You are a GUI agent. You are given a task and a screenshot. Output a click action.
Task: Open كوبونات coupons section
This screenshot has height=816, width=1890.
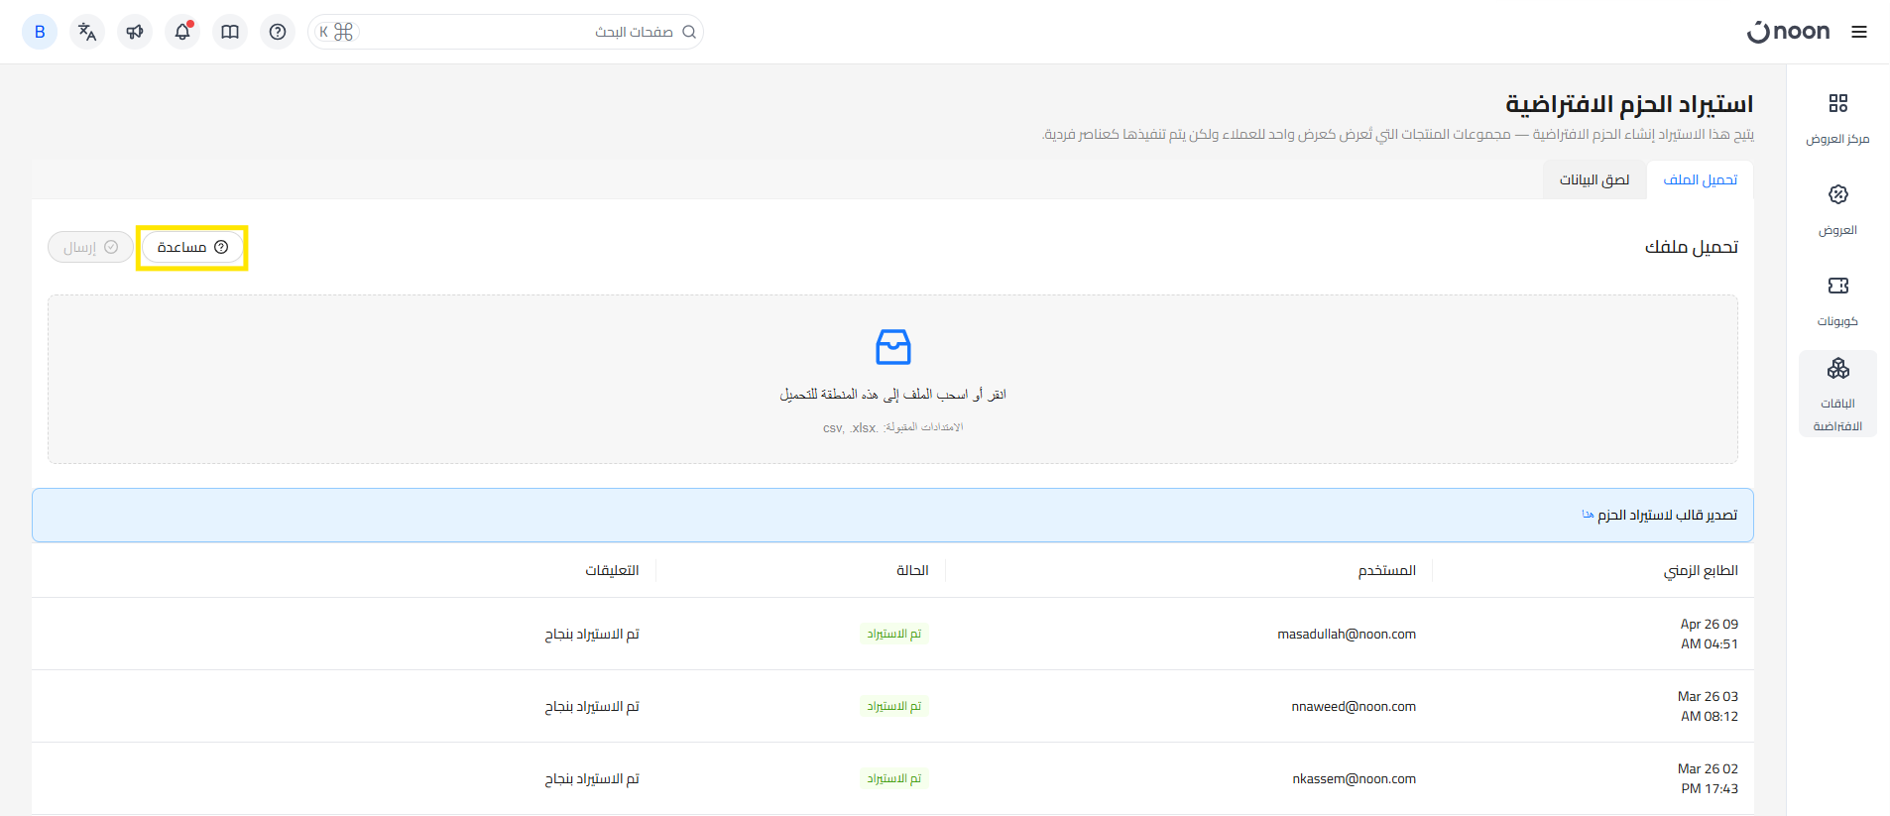point(1837,299)
